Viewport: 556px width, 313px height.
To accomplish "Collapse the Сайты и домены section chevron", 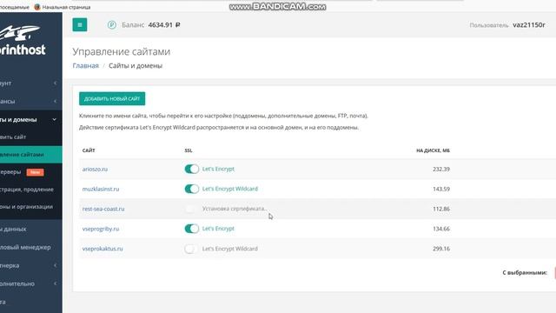I will (54, 120).
